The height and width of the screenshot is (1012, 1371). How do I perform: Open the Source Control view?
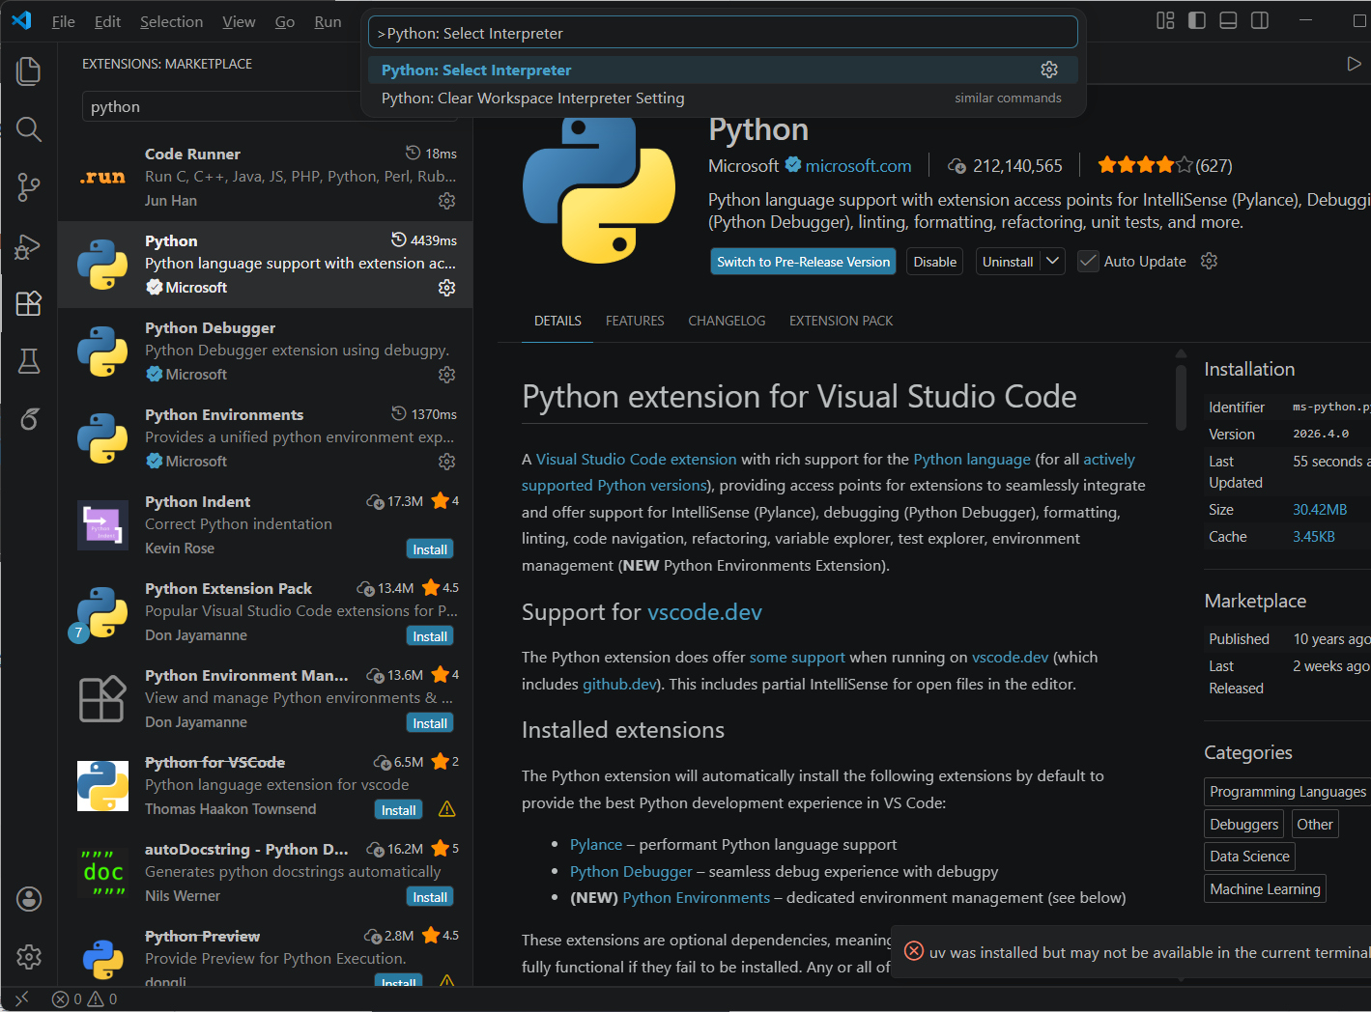29,187
